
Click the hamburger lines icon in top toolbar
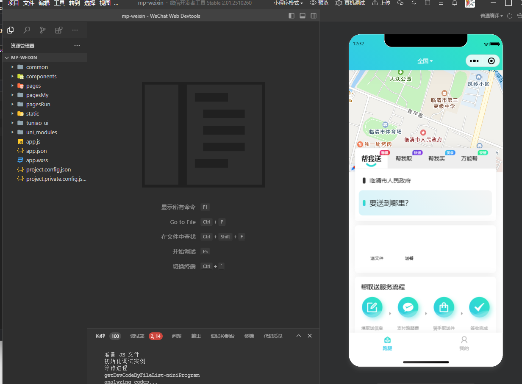coord(441,3)
